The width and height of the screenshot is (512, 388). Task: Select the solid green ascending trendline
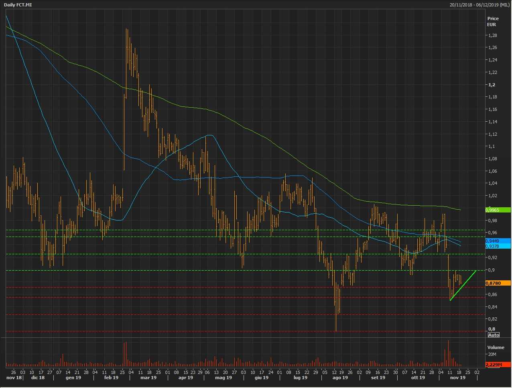463,285
